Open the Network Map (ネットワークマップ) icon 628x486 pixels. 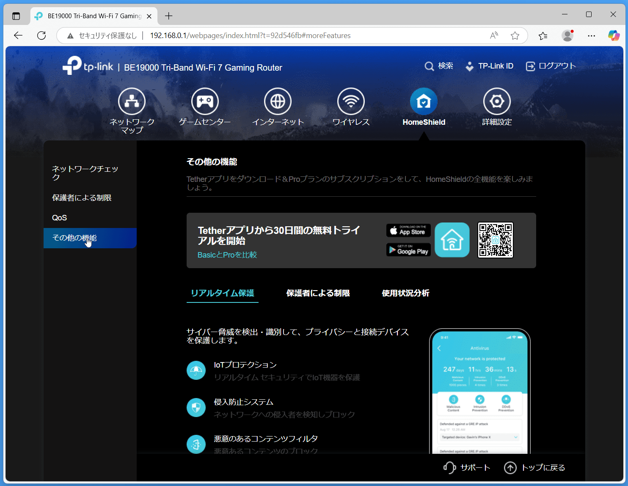(x=132, y=102)
